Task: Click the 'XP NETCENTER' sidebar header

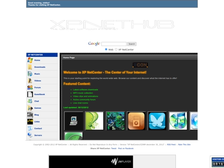Action: pos(42,55)
